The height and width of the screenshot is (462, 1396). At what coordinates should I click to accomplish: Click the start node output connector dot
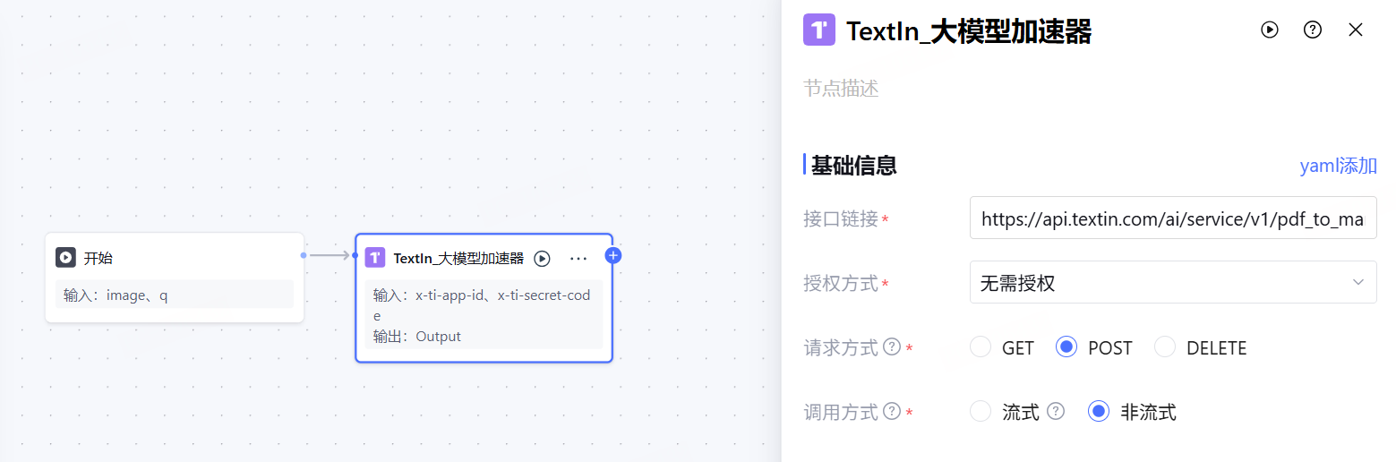[x=304, y=255]
